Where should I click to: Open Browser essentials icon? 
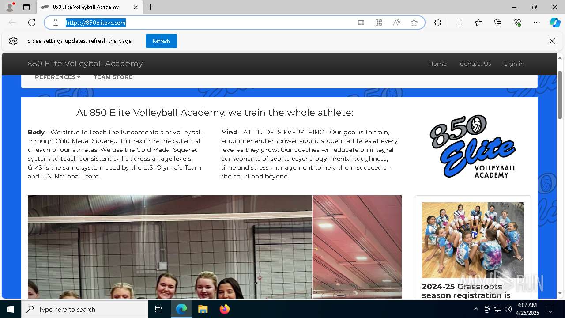(517, 23)
